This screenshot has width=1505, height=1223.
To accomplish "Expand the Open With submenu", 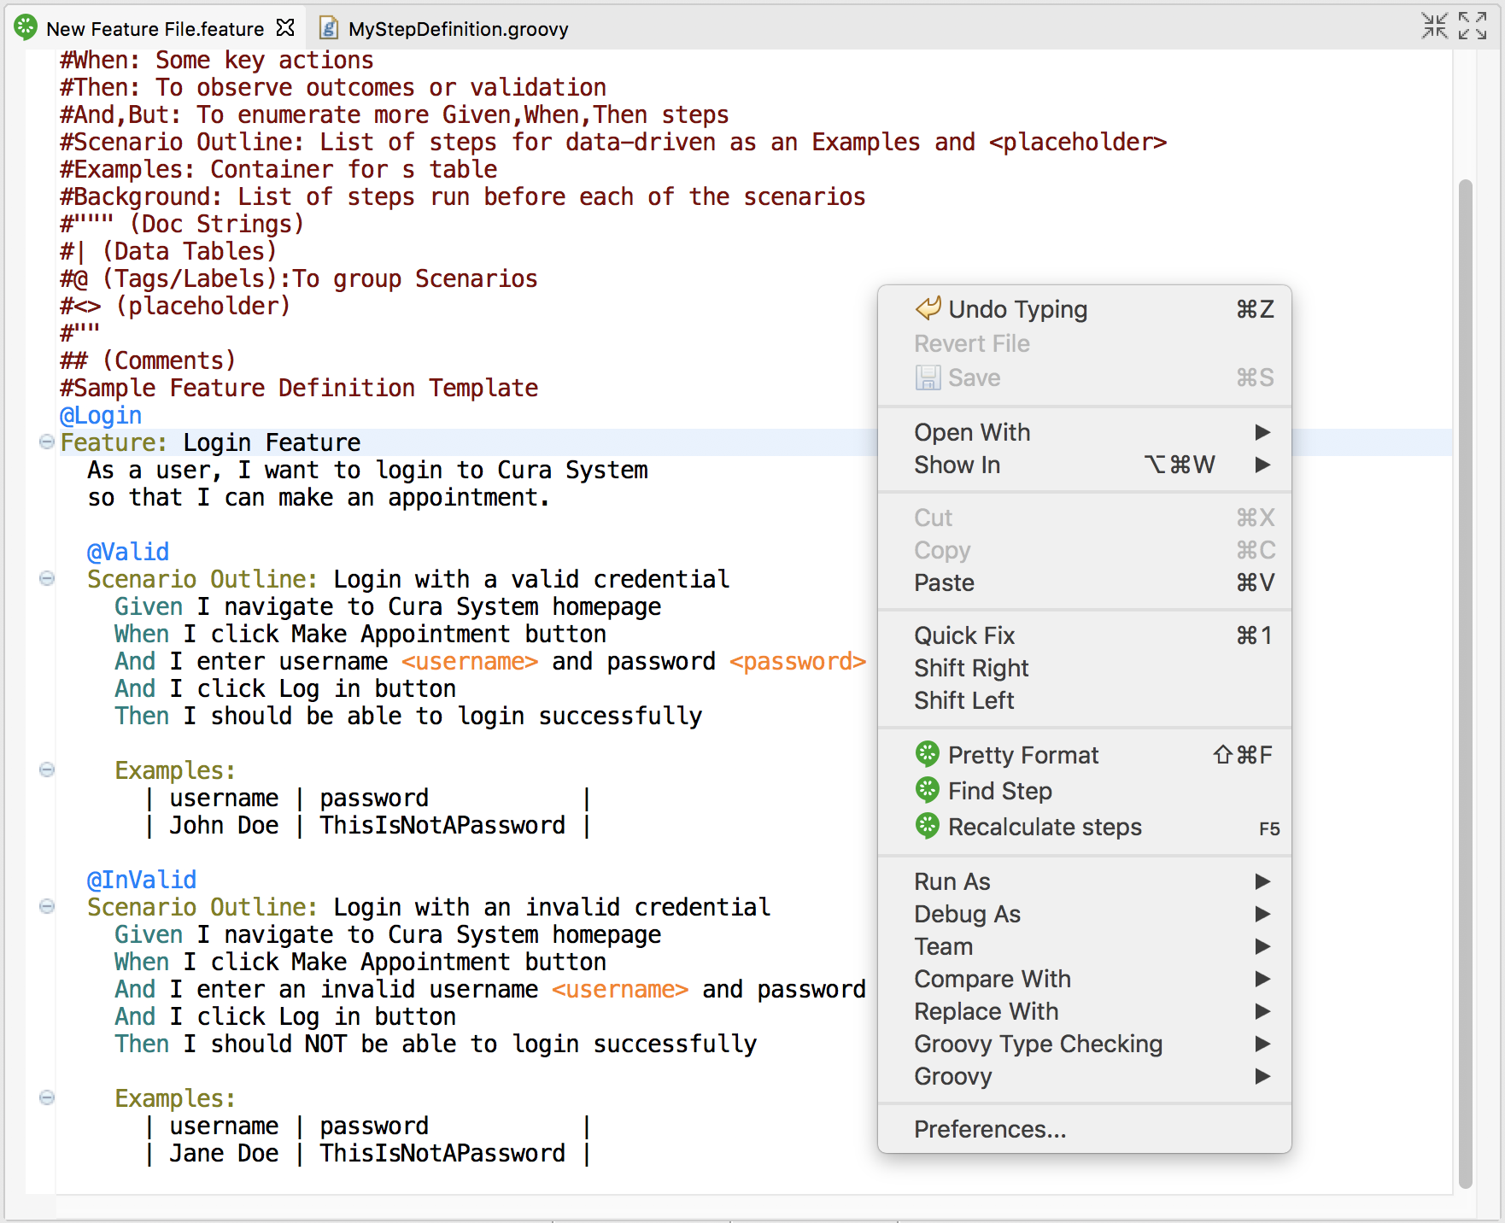I will click(972, 432).
